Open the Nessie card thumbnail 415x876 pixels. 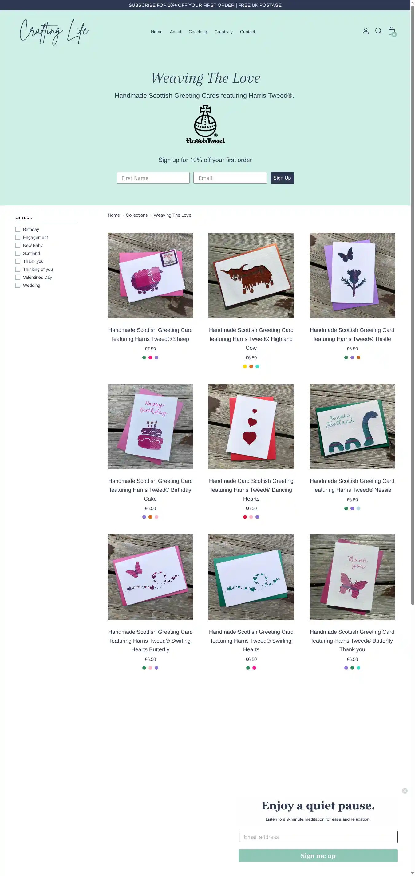(352, 426)
